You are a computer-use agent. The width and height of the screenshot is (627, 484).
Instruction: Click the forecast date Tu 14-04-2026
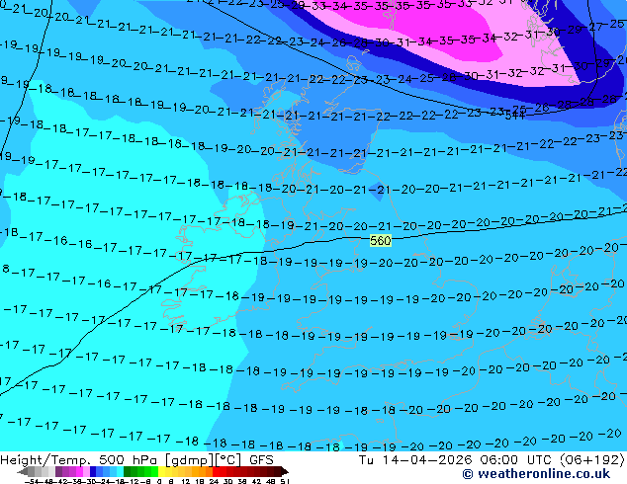pyautogui.click(x=416, y=459)
